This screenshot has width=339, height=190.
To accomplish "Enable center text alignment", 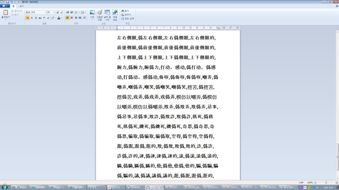I will coord(72,18).
